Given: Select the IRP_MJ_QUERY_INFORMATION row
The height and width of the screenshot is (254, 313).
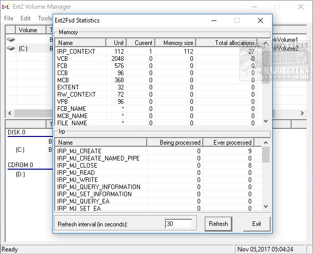Looking at the screenshot, I should tap(158, 187).
